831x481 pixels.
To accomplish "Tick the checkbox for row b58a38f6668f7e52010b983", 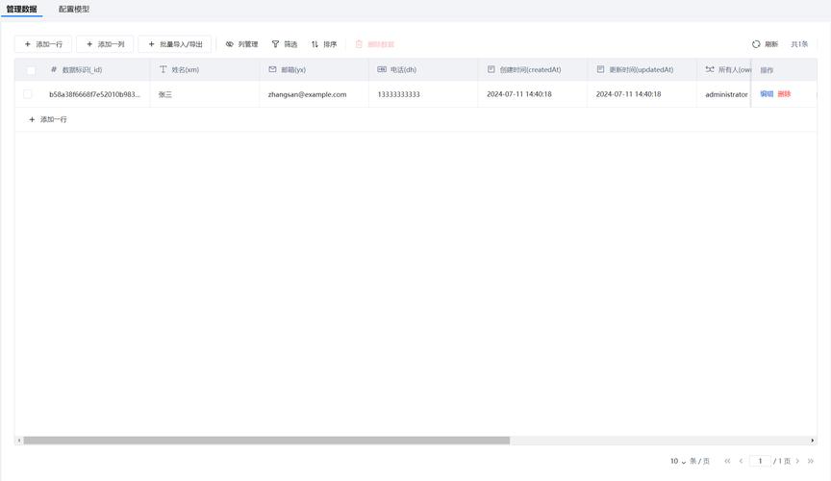I will pos(28,94).
